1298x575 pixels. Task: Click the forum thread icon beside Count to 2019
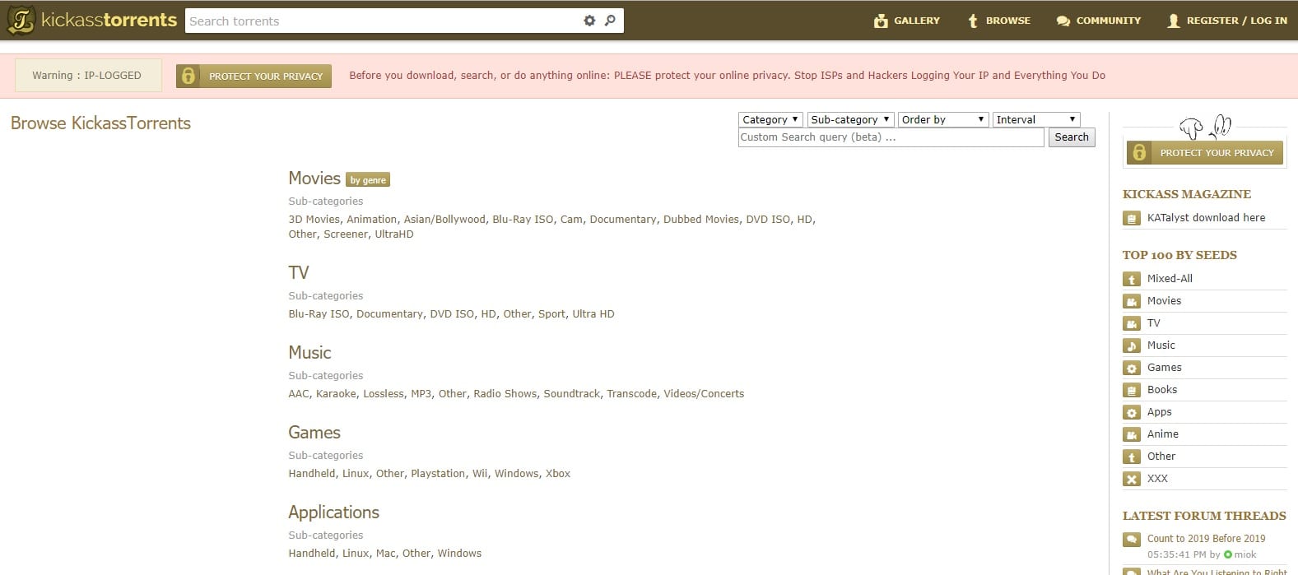click(1132, 540)
